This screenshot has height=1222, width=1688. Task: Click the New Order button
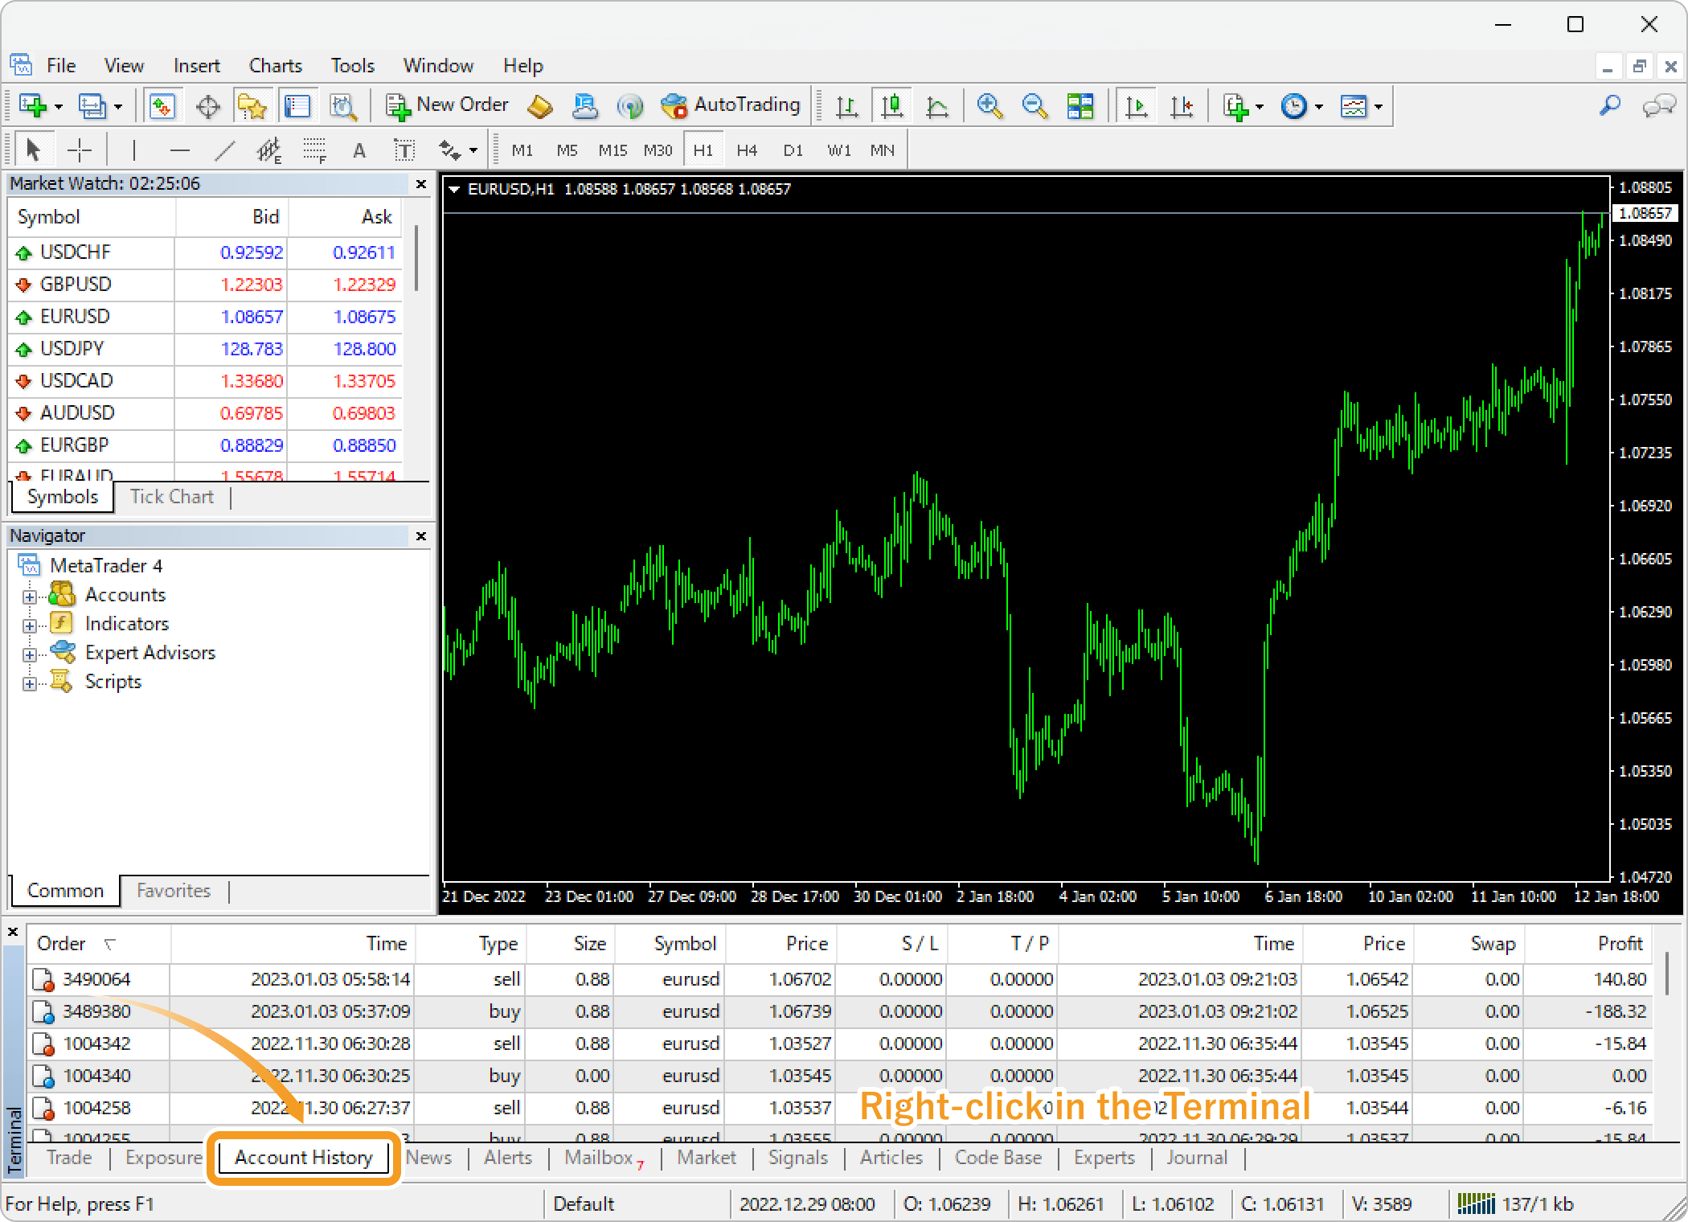[x=447, y=105]
